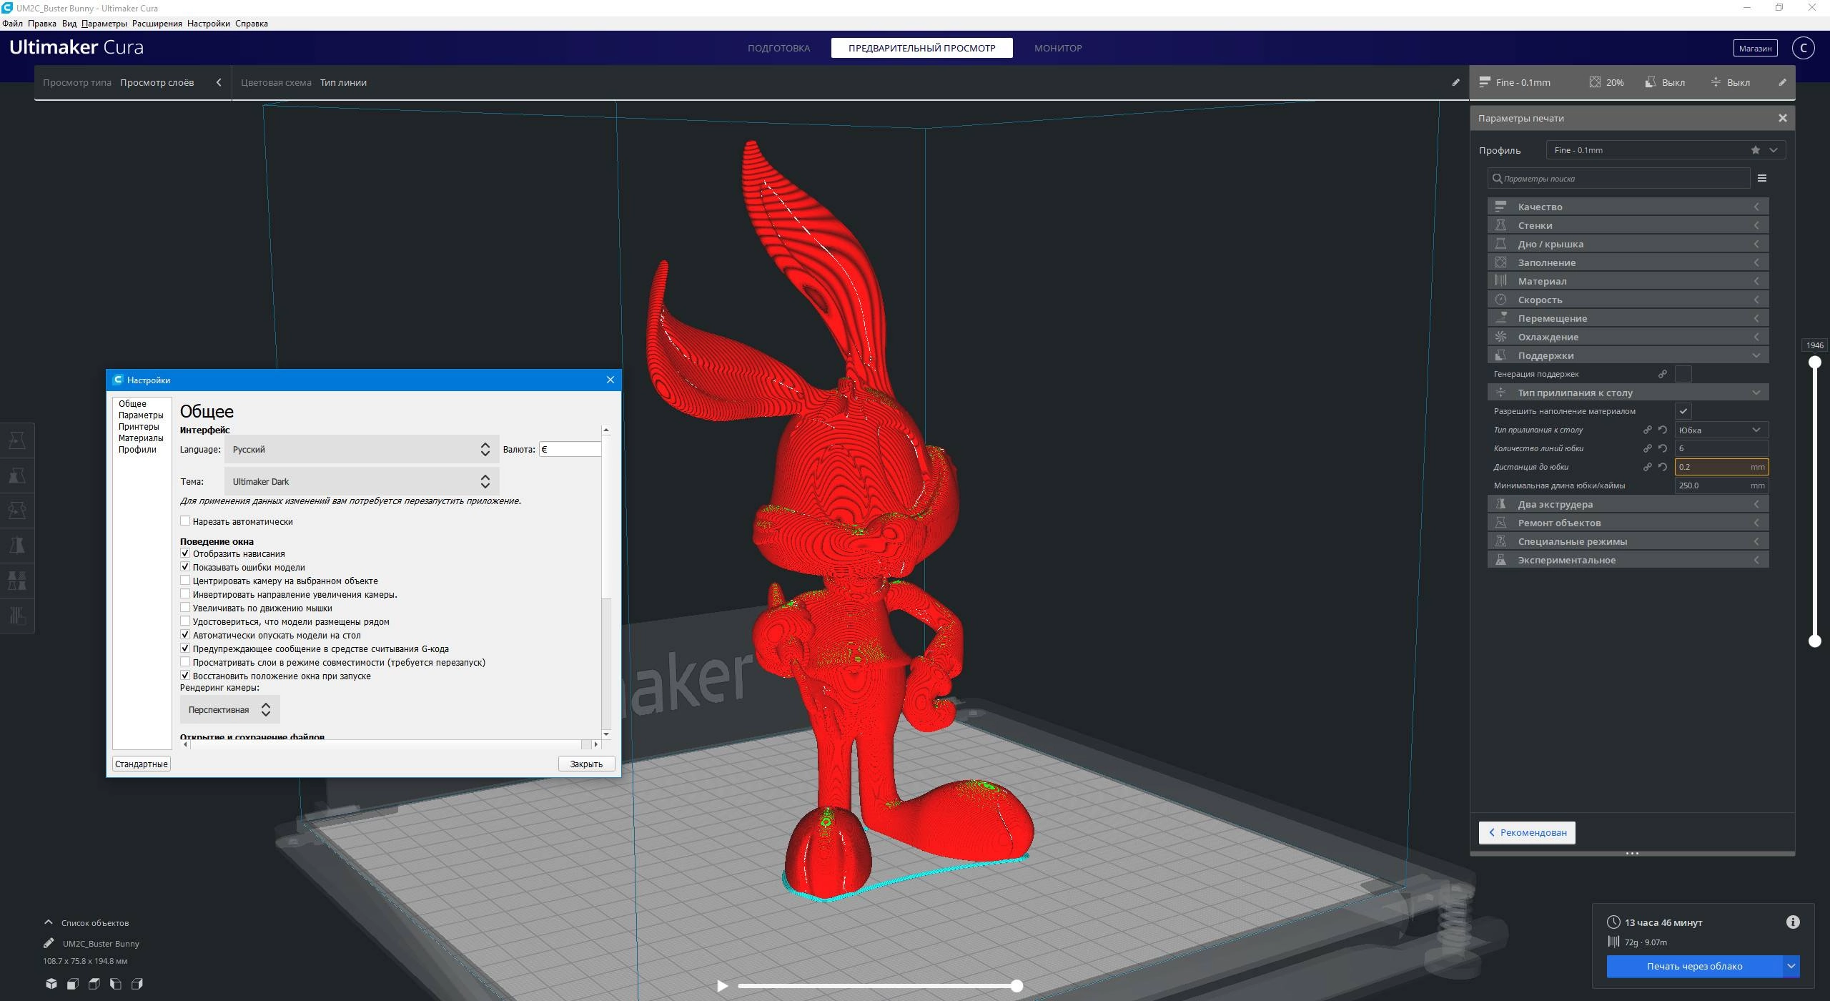Open print info icon near time estimate
Screen dimensions: 1830x1001
point(1793,922)
